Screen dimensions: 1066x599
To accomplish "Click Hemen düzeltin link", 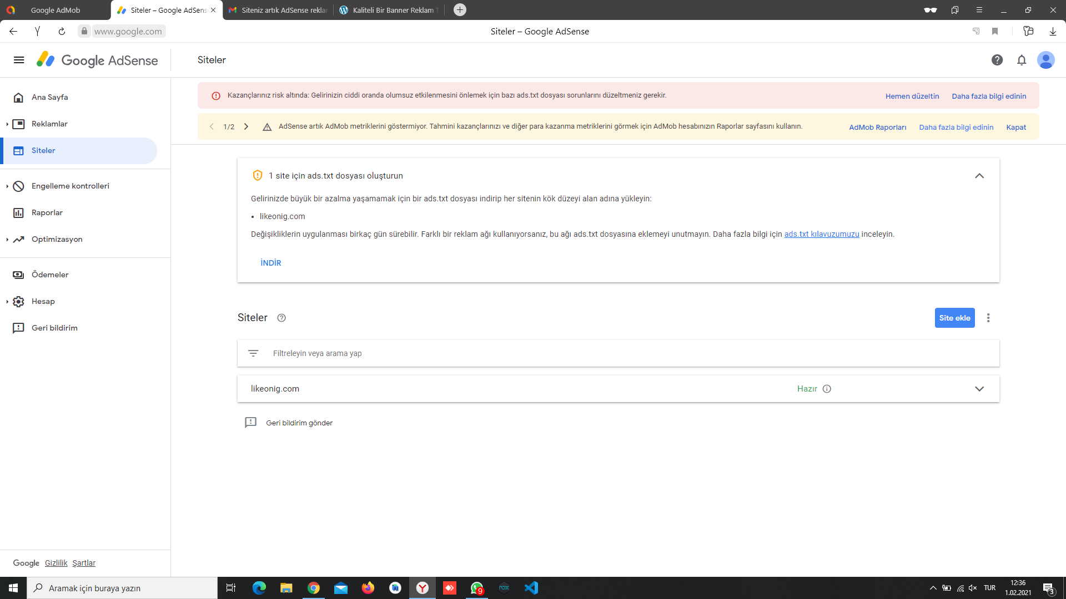I will [x=912, y=96].
